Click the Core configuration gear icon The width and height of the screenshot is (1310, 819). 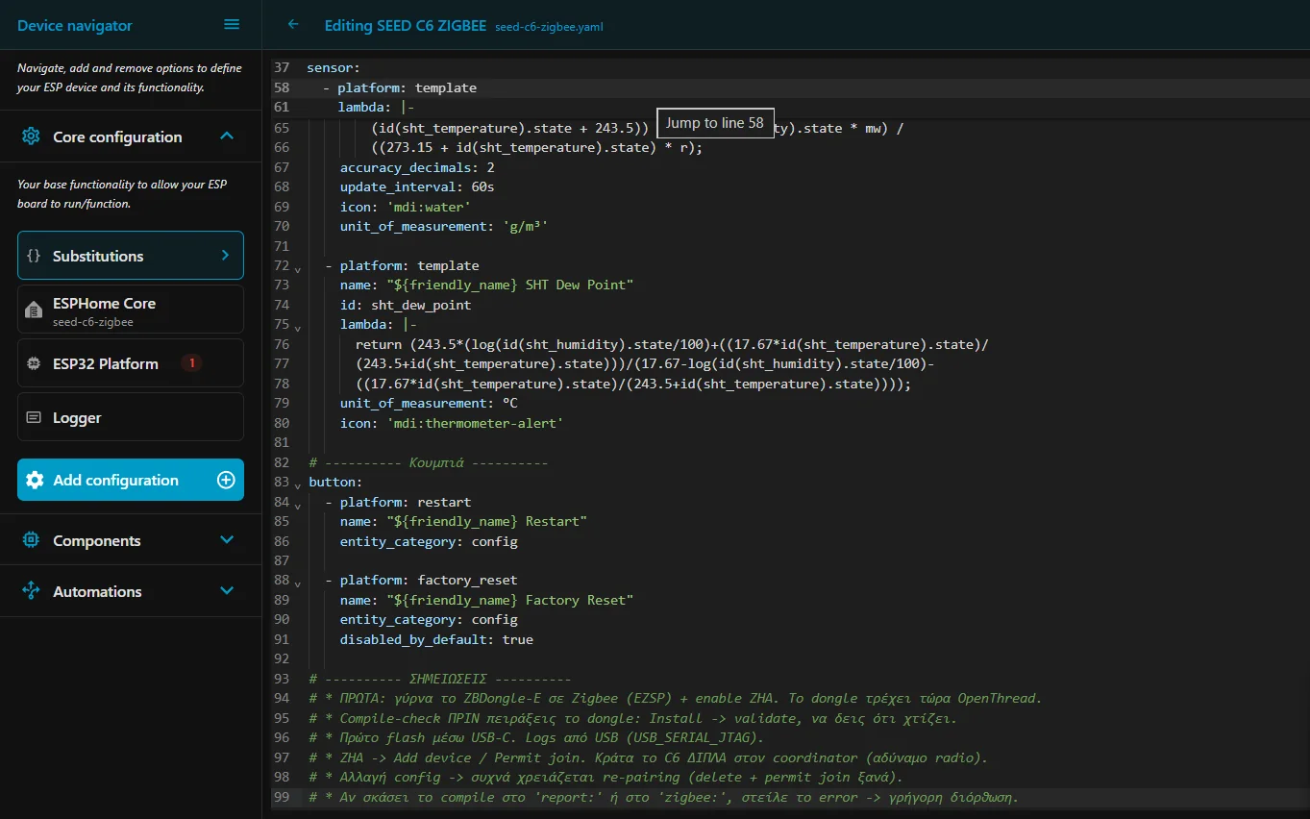pyautogui.click(x=31, y=136)
